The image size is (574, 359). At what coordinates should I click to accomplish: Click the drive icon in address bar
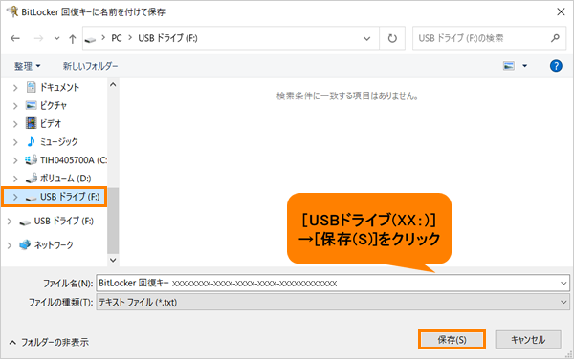tap(90, 39)
